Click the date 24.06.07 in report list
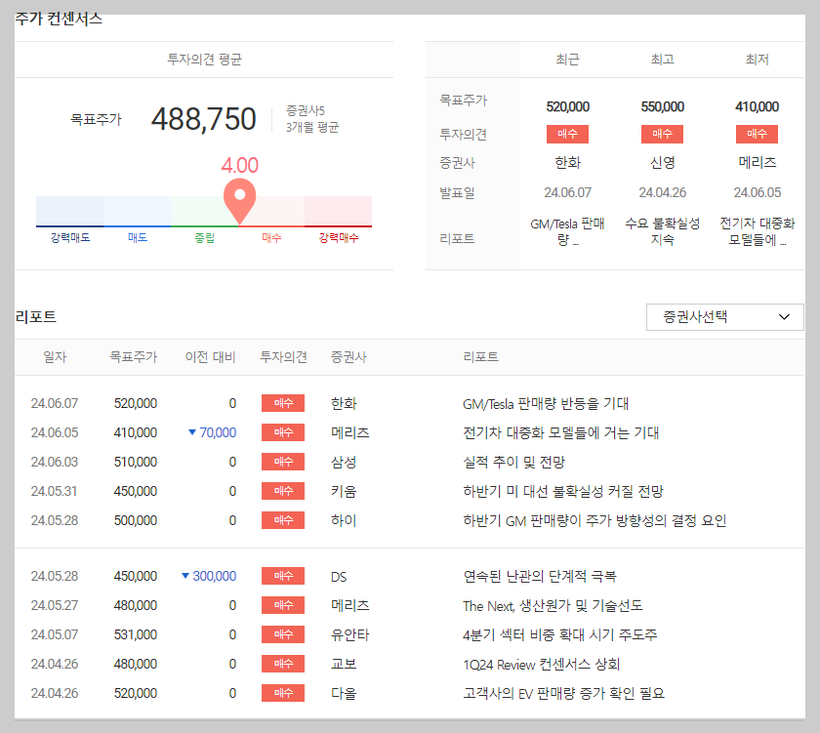Image resolution: width=820 pixels, height=733 pixels. (55, 404)
